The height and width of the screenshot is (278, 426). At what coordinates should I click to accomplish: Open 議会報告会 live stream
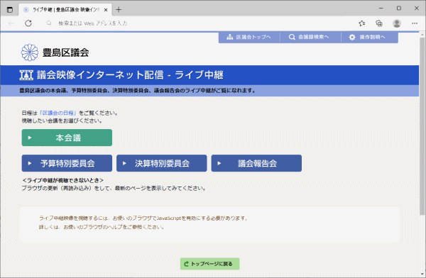pos(256,163)
